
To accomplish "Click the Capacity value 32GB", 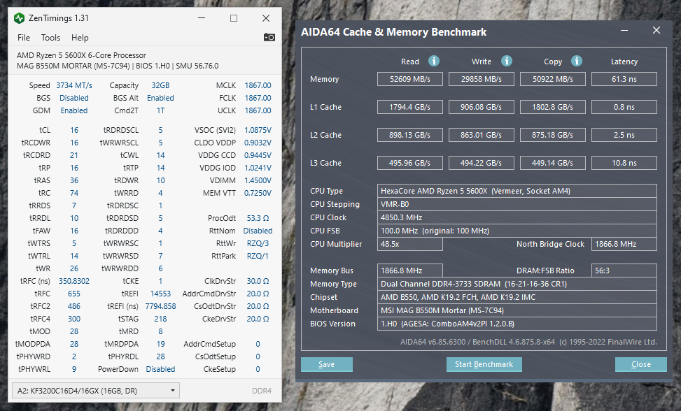I will [160, 85].
